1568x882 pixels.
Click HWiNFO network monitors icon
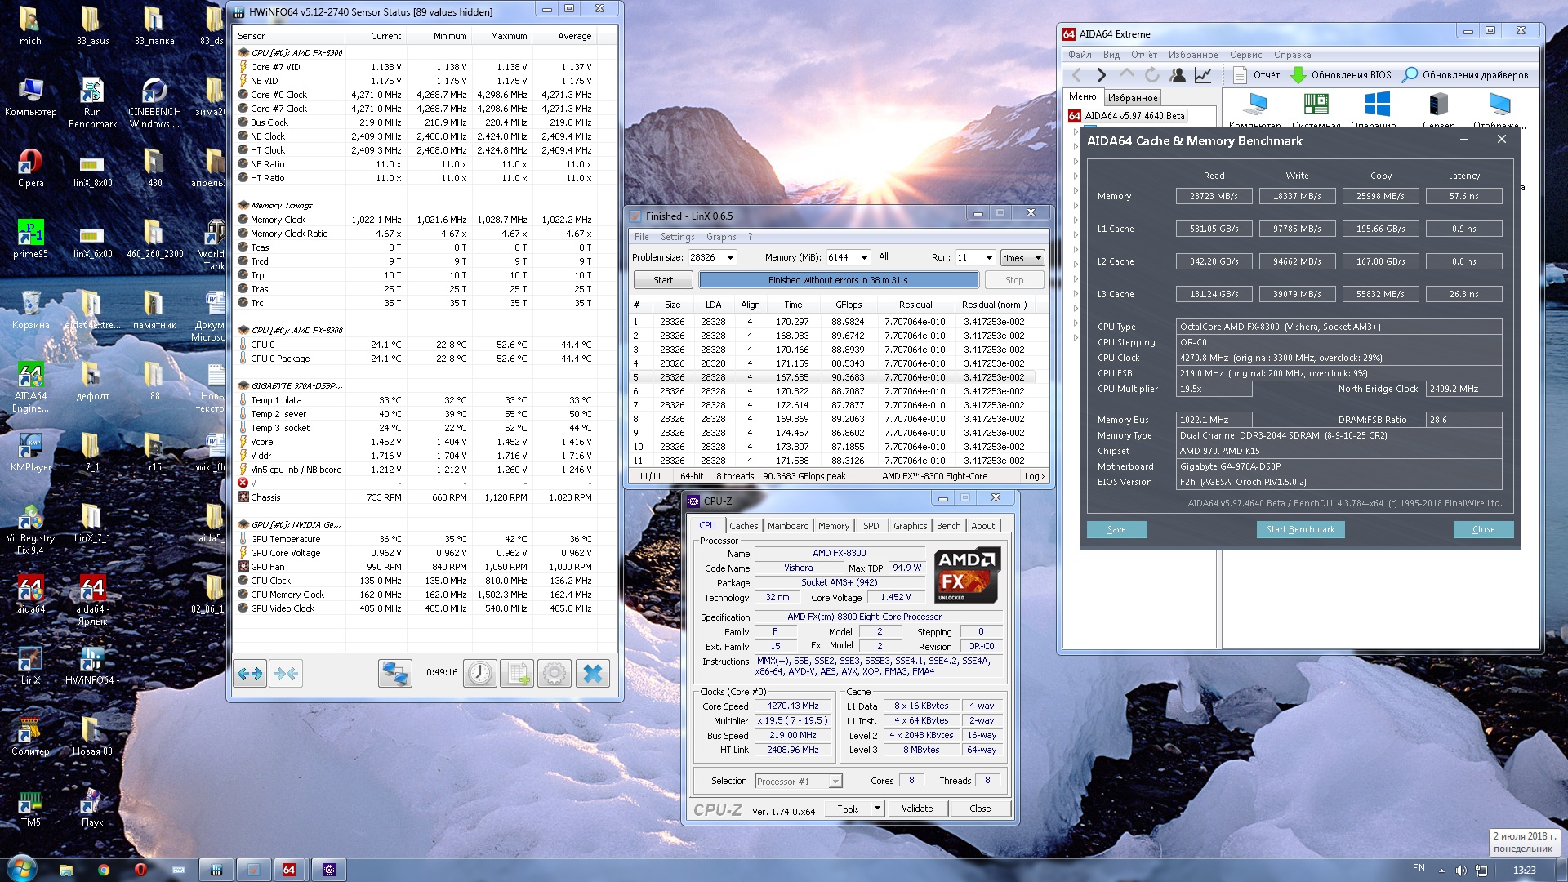click(394, 674)
